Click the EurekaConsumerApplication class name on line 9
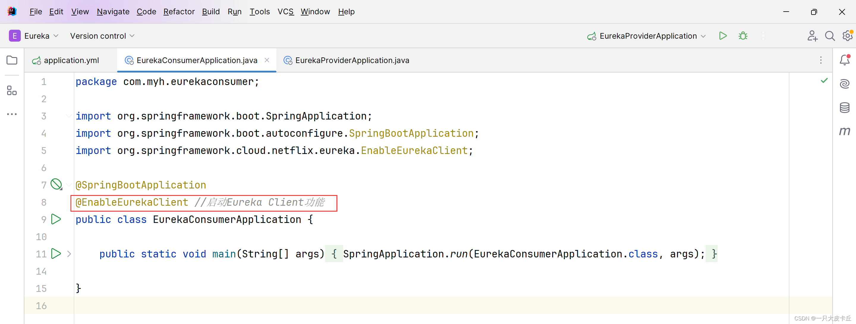 coord(227,219)
